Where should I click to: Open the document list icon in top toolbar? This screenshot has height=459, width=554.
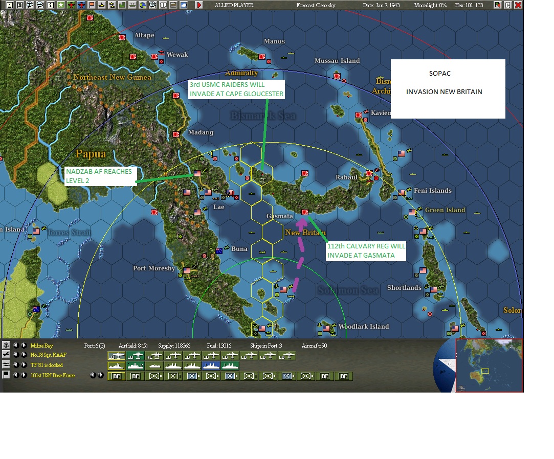20,5
